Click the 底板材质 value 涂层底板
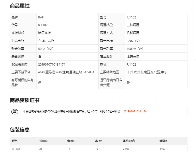The image size is (196, 160). [x=44, y=33]
